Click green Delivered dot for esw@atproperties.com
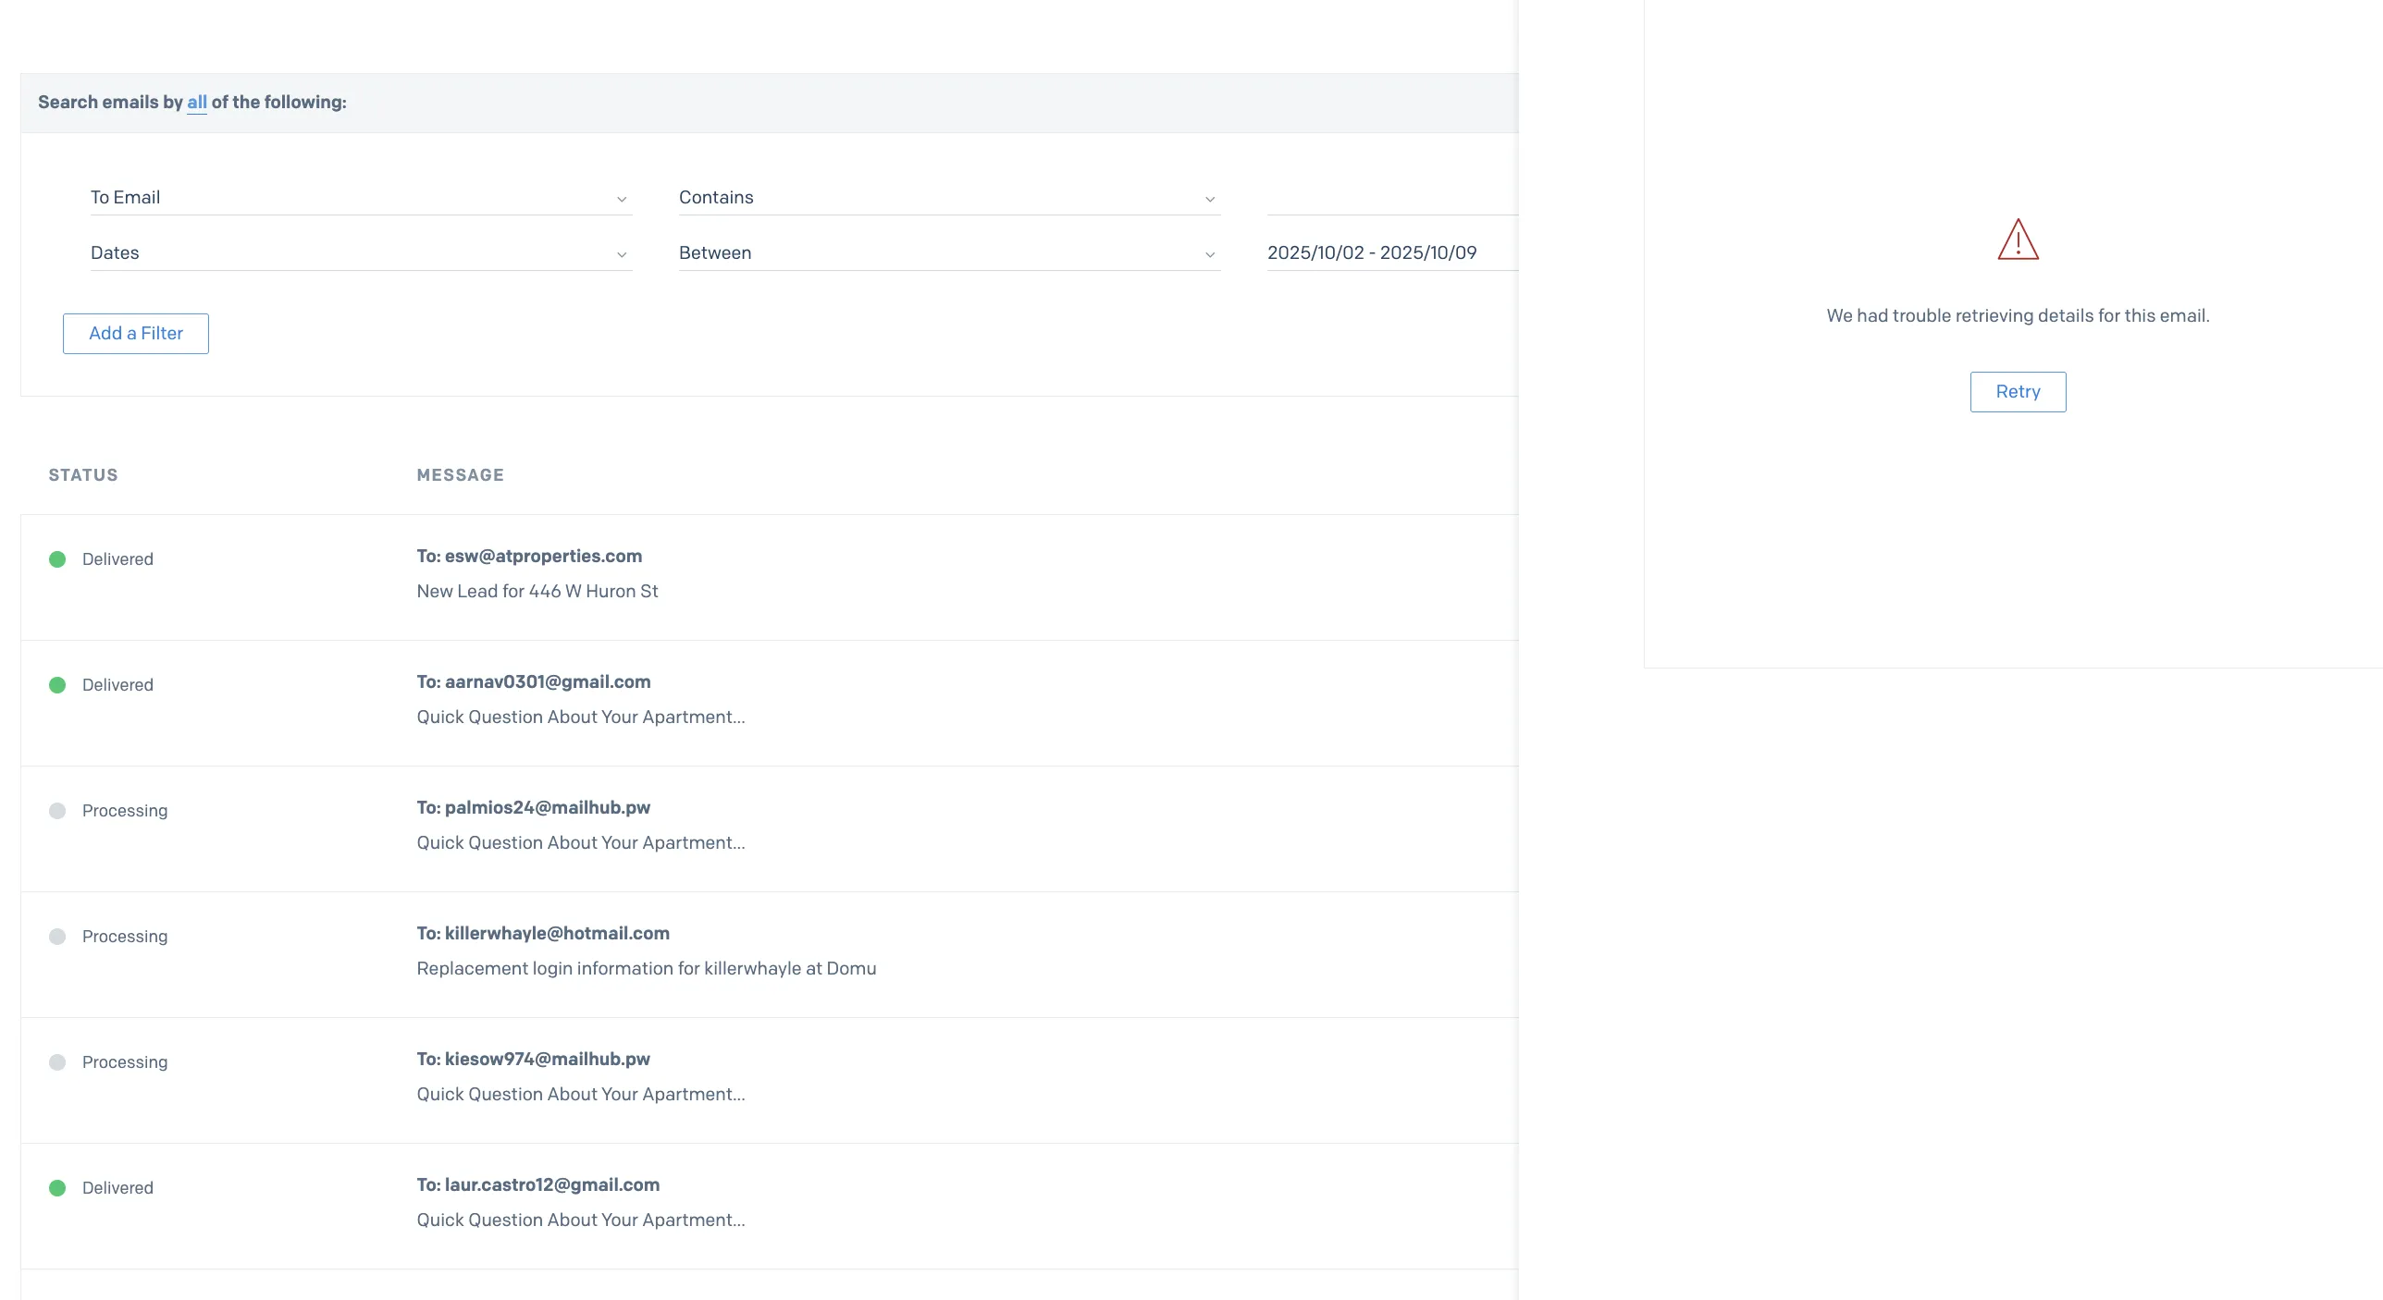Viewport: 2383px width, 1300px height. click(x=57, y=559)
